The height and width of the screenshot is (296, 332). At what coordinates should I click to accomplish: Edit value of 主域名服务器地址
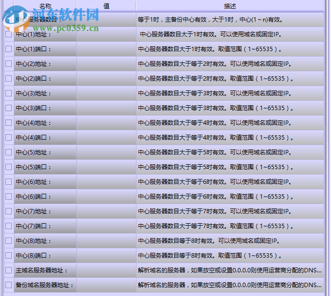(106, 270)
